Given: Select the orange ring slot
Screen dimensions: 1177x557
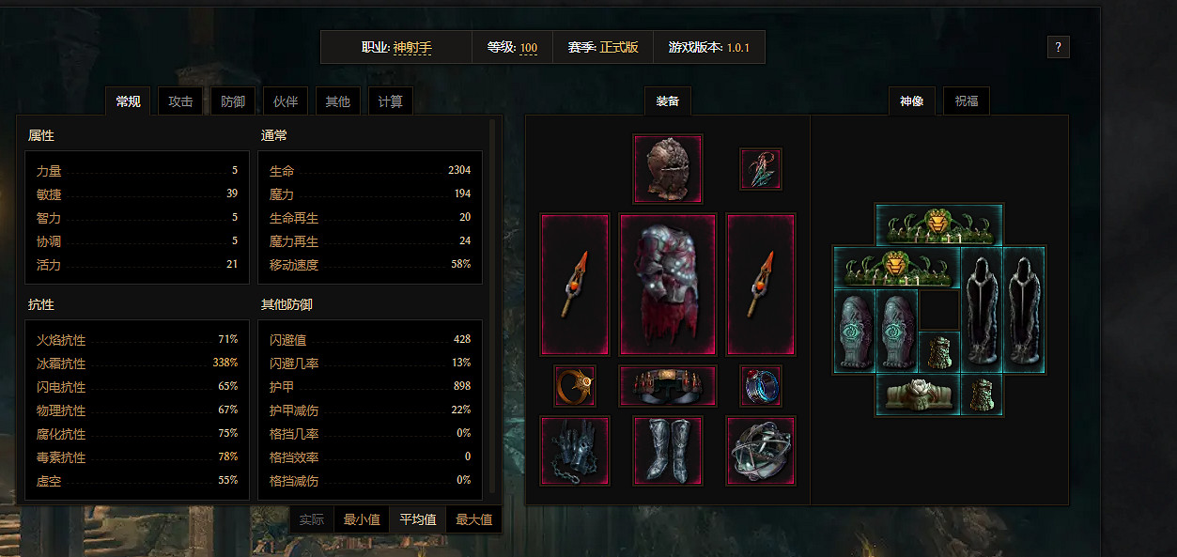Looking at the screenshot, I should point(575,386).
